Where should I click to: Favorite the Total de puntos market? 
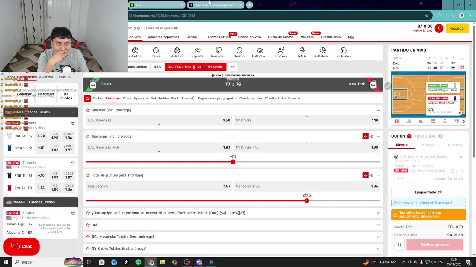pyautogui.click(x=88, y=175)
